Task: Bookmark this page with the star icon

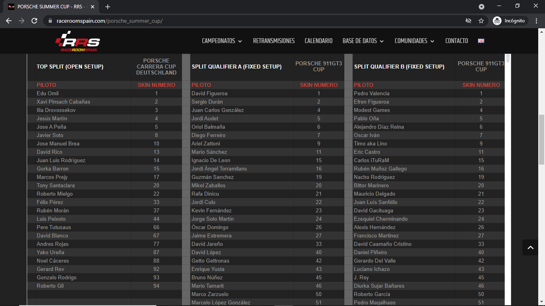Action: [x=481, y=21]
